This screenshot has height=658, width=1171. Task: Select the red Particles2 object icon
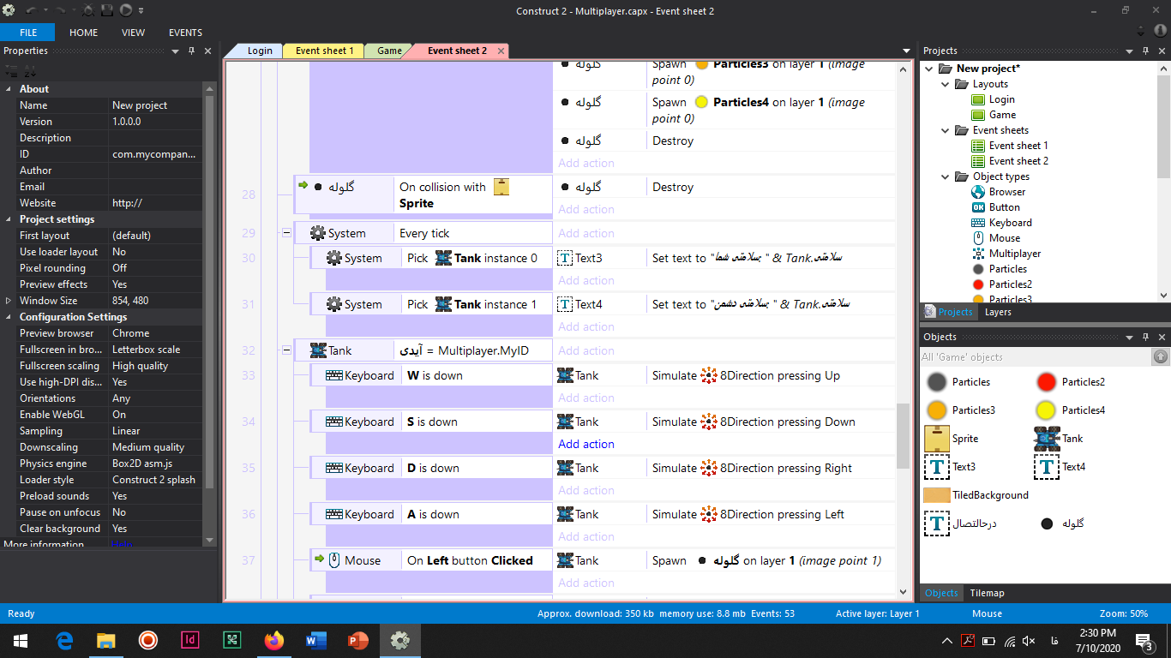pos(1046,382)
